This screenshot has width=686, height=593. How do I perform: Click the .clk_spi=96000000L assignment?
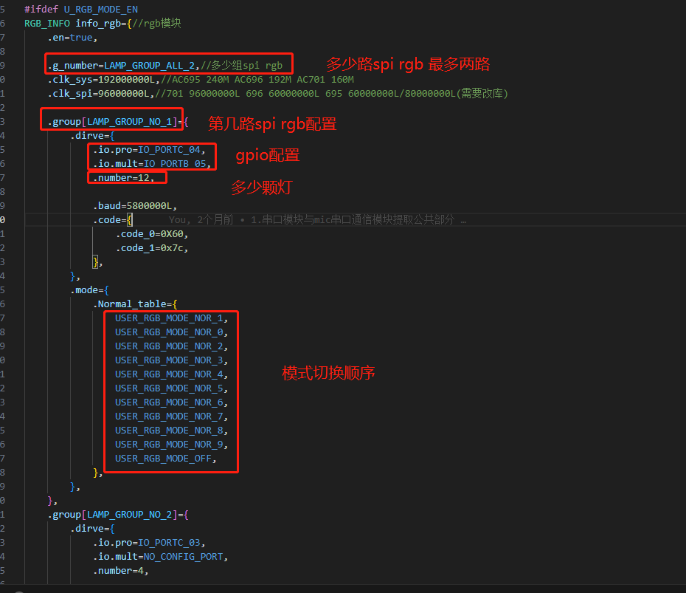point(100,94)
